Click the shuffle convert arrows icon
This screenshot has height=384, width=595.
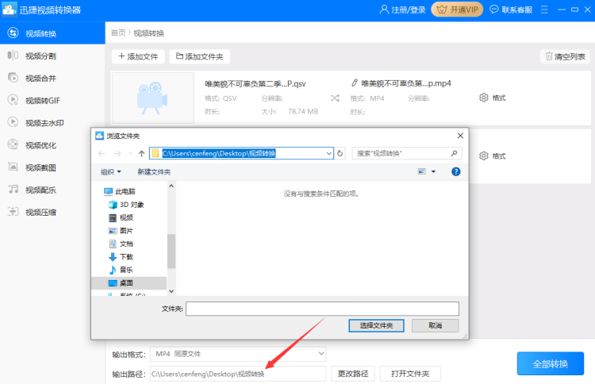[x=335, y=98]
